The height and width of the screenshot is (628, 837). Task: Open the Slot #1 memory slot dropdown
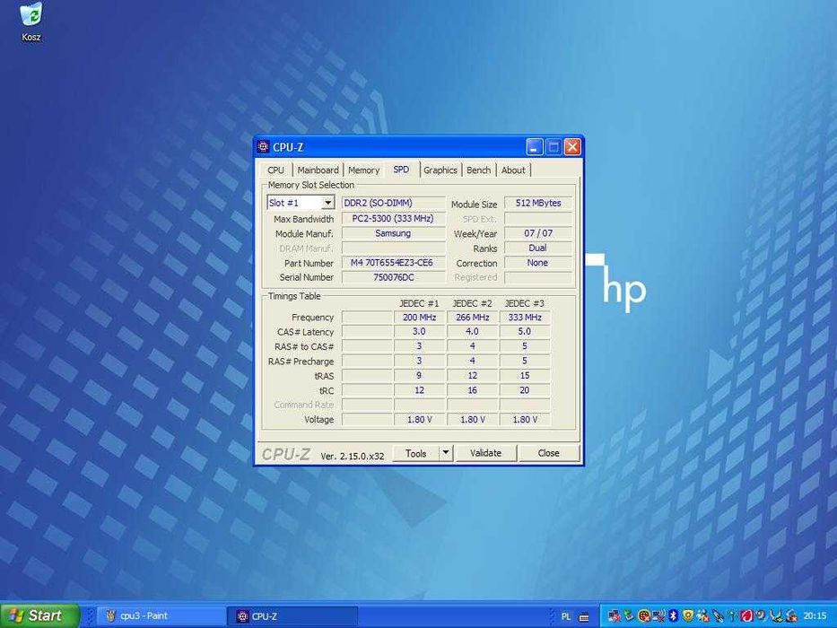pyautogui.click(x=301, y=203)
